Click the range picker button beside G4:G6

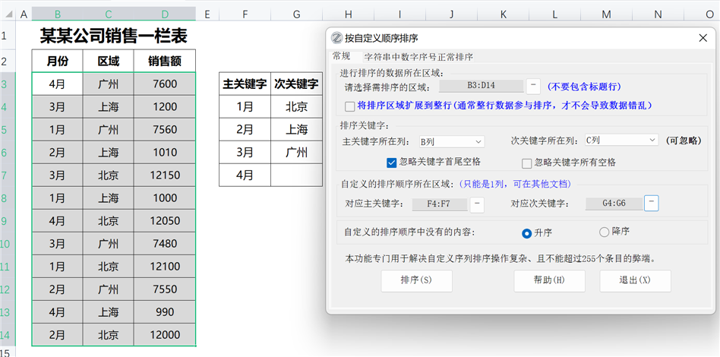pyautogui.click(x=651, y=204)
